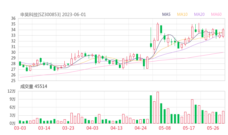Click the MA5 legend label
The height and width of the screenshot is (135, 228).
click(x=166, y=14)
